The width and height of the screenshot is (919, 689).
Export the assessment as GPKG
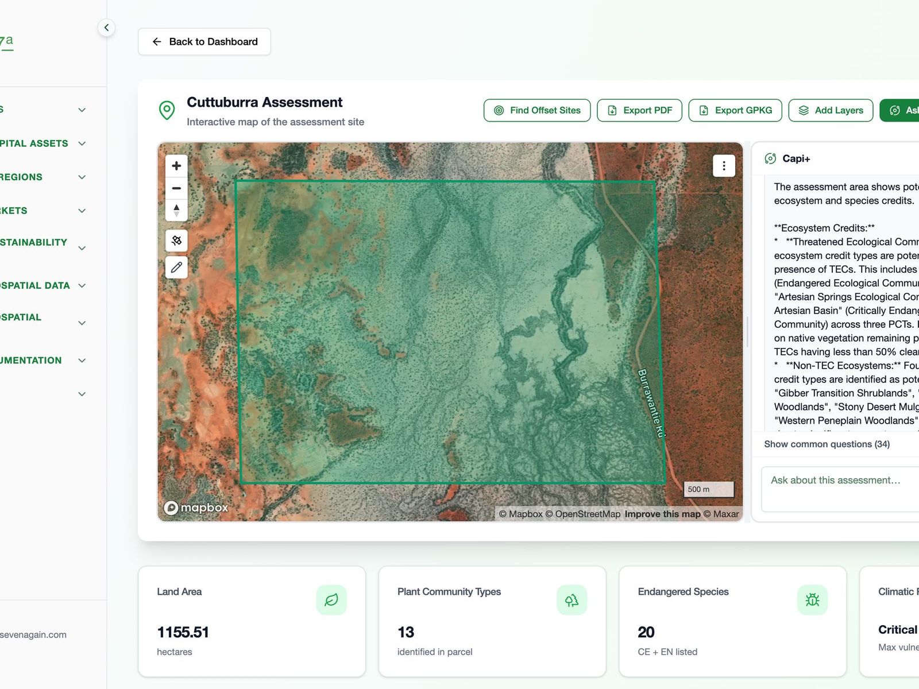coord(735,110)
